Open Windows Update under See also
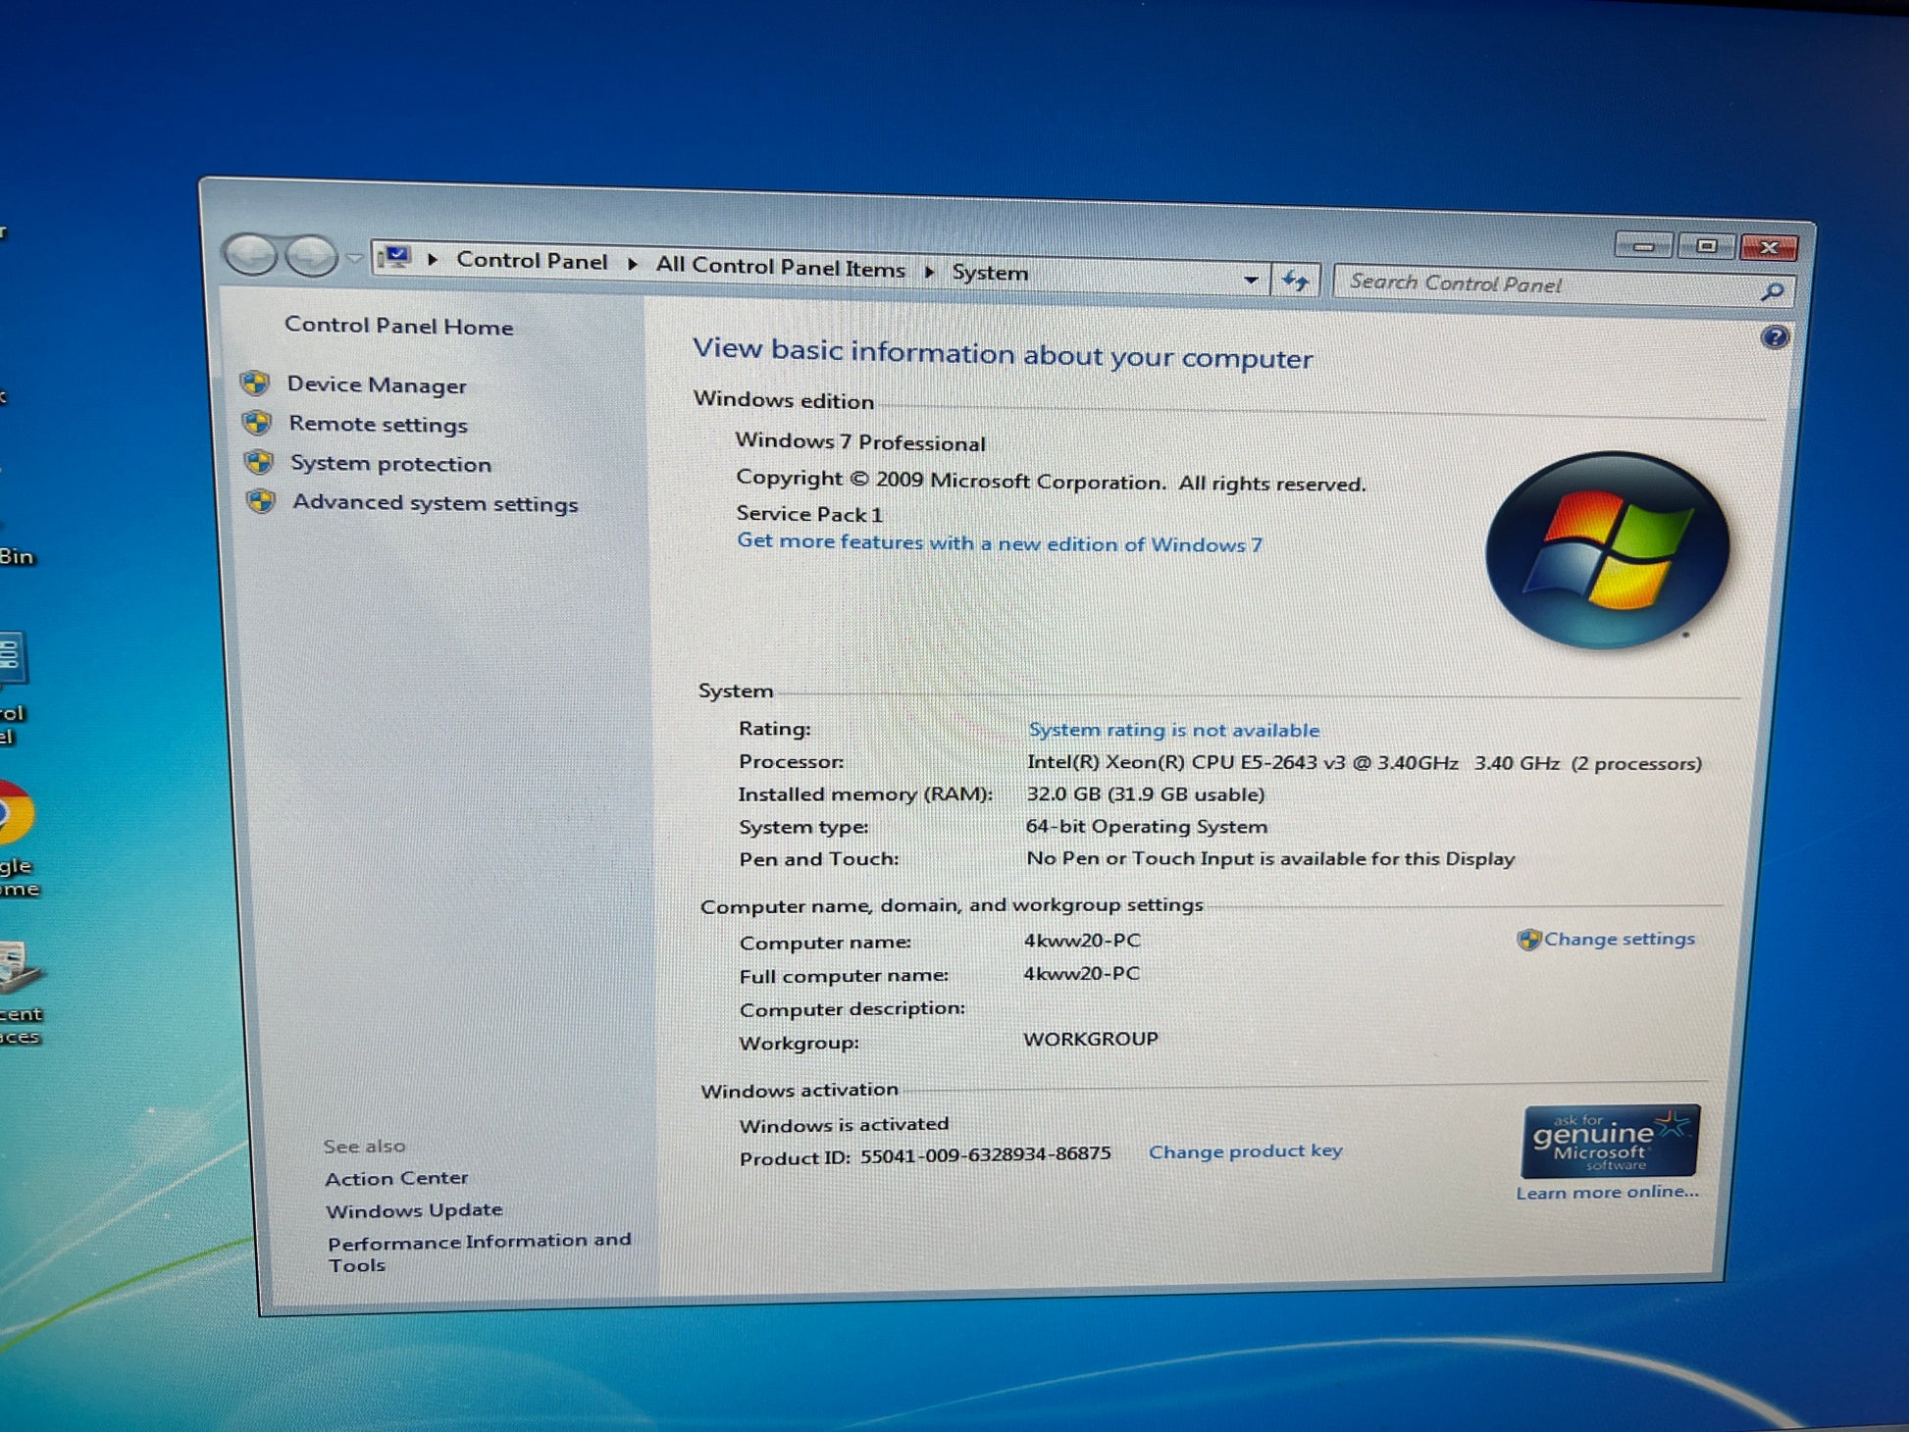 tap(414, 1210)
